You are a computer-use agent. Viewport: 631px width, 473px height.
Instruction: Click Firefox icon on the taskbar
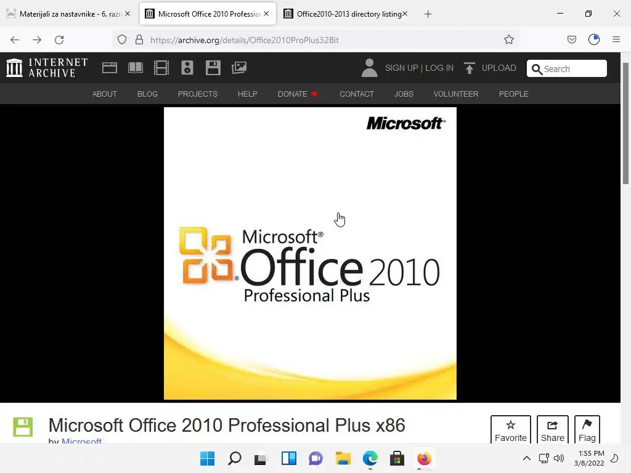[424, 458]
